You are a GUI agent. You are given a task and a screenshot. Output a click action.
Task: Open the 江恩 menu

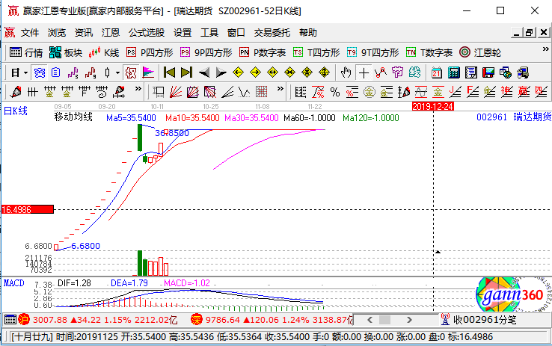[x=111, y=33]
